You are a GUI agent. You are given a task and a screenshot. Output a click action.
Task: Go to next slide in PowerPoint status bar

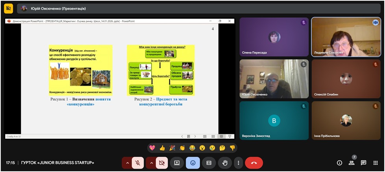click(196, 136)
